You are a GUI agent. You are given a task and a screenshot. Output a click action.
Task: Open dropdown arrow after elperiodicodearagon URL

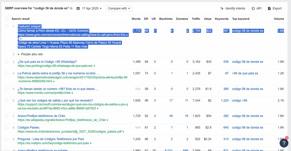pyautogui.click(x=54, y=82)
